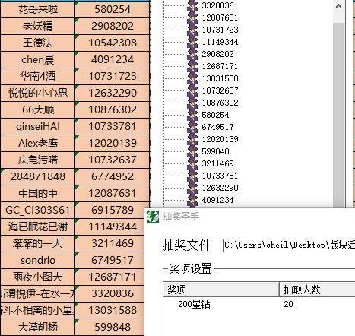Click the 抽奖圣手 window title icon

click(153, 217)
